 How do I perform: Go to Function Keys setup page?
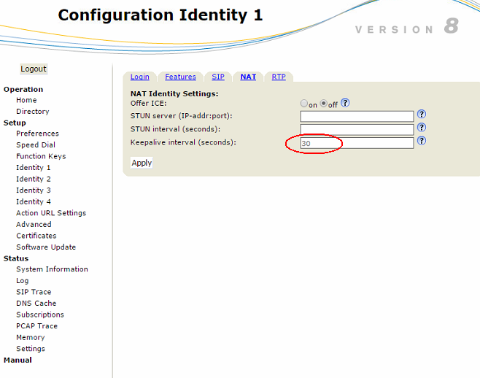click(41, 156)
